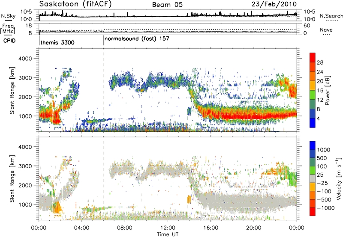
Task: Click the 'N.Search' legend label
Action: [331, 16]
